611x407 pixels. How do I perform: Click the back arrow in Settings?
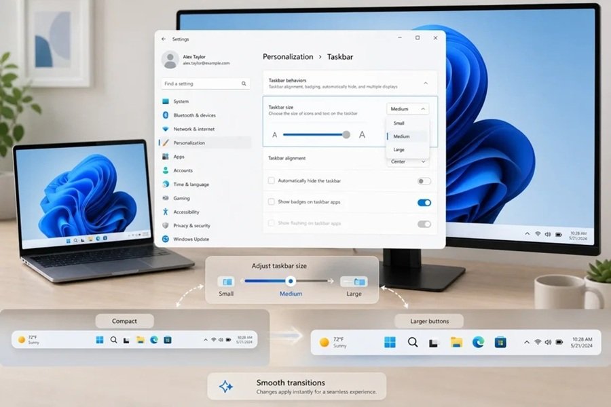[x=163, y=39]
